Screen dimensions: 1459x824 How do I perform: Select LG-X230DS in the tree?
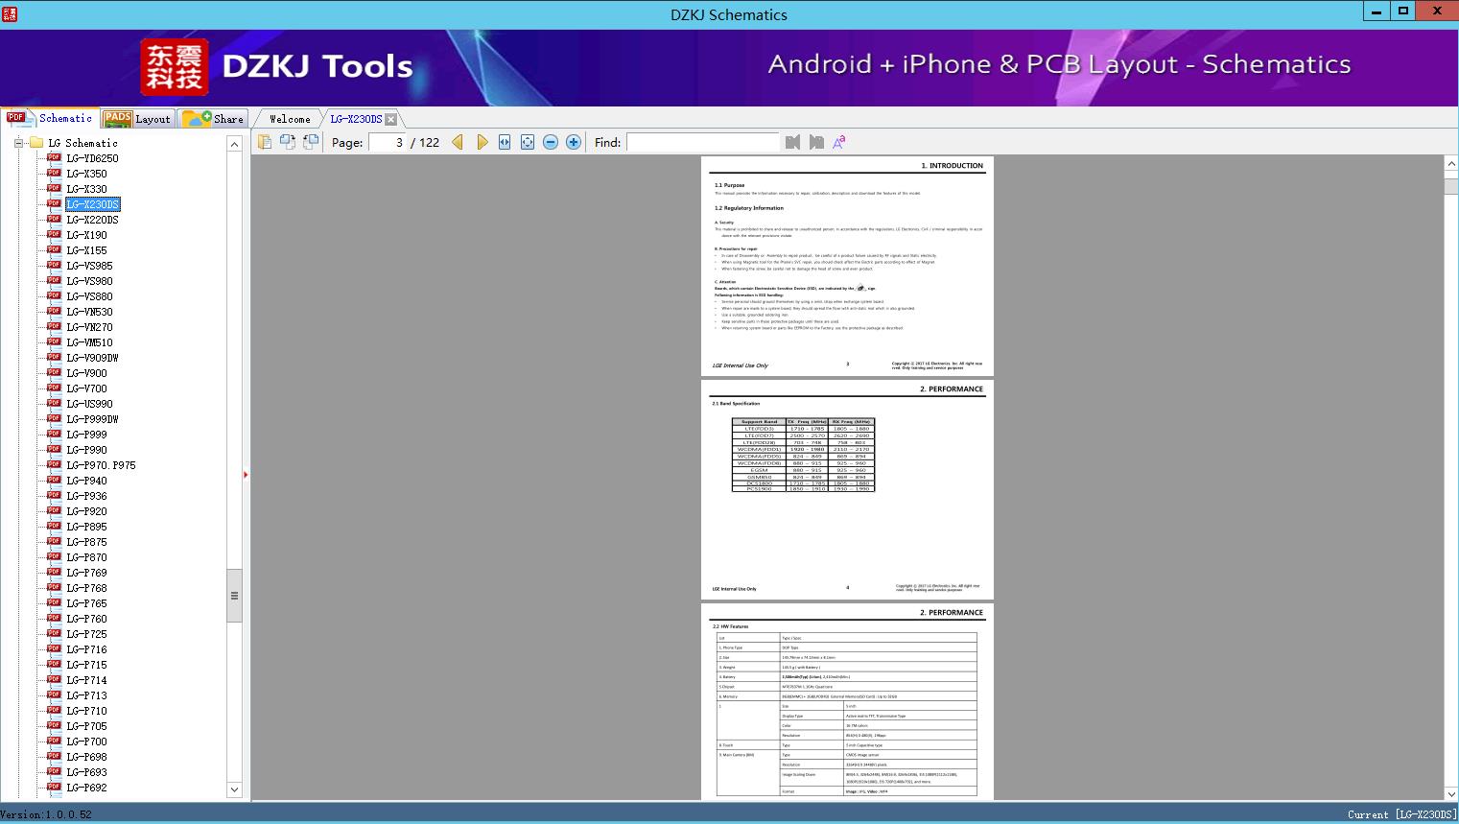(93, 204)
